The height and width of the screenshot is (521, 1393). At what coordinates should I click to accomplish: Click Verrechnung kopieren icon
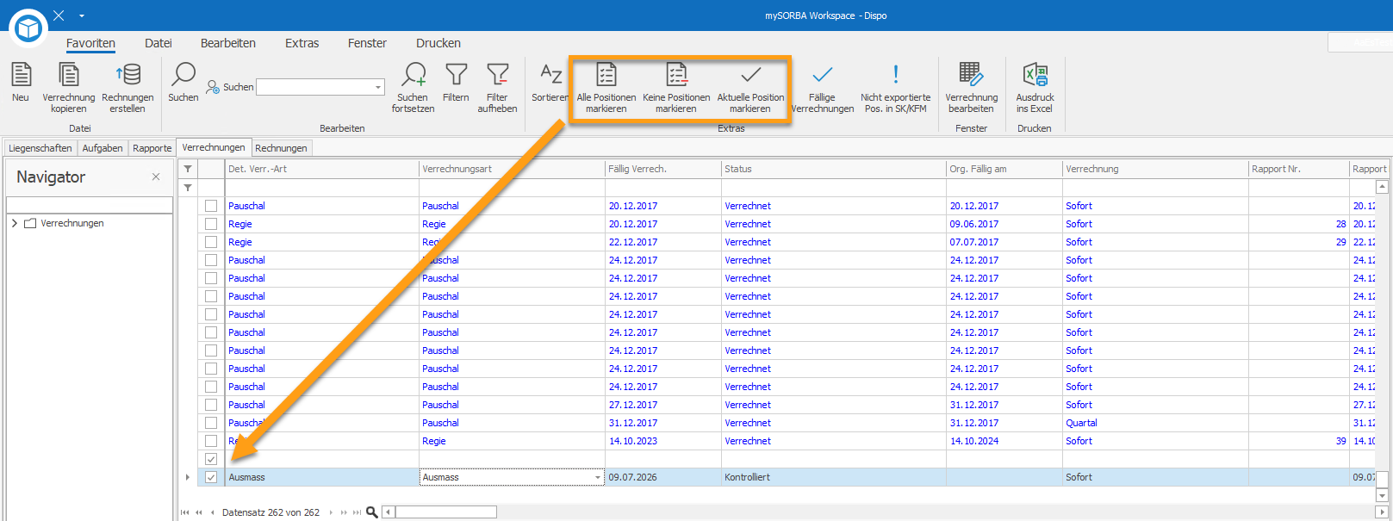click(68, 74)
